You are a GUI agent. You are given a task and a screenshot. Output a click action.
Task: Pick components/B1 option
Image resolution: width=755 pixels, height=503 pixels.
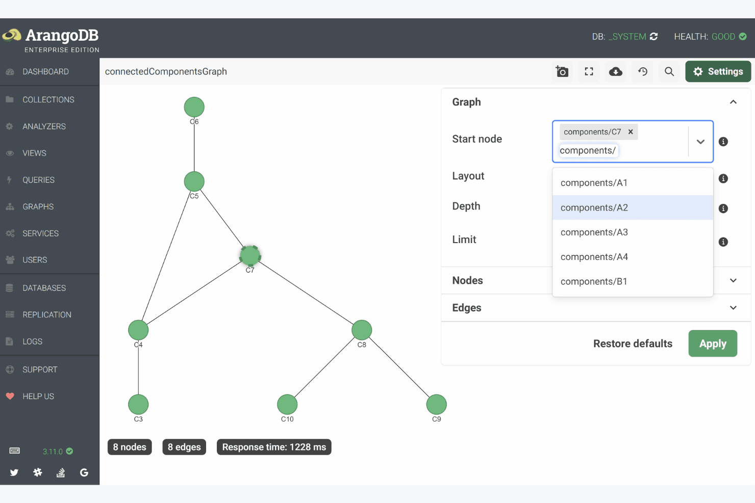click(633, 281)
